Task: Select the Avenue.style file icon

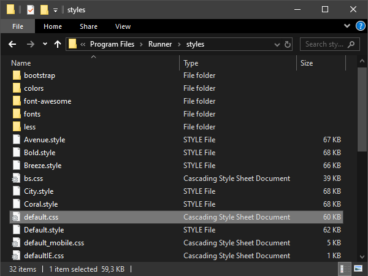Action: pyautogui.click(x=17, y=140)
